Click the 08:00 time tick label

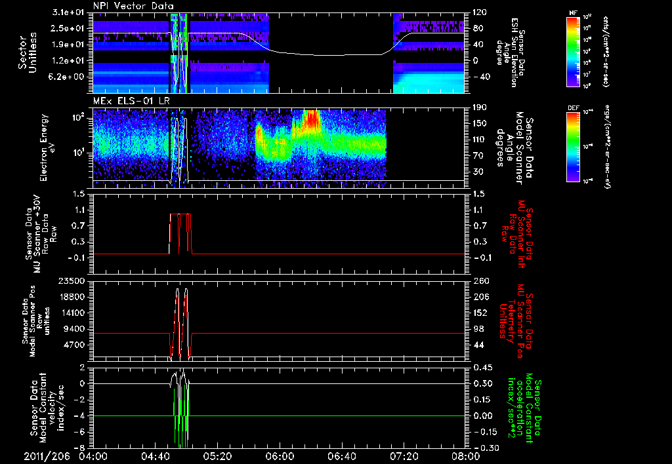coord(466,456)
